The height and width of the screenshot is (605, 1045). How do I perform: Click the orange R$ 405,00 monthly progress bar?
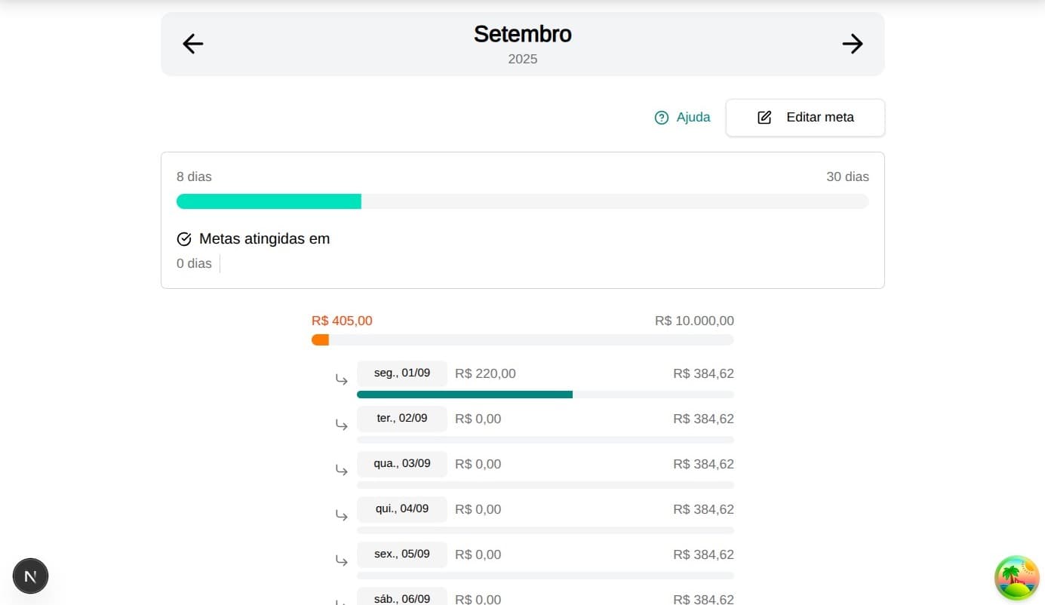pos(321,340)
